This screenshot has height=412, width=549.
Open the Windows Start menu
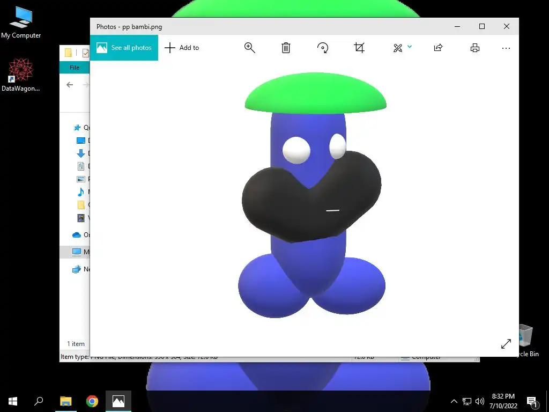click(13, 401)
